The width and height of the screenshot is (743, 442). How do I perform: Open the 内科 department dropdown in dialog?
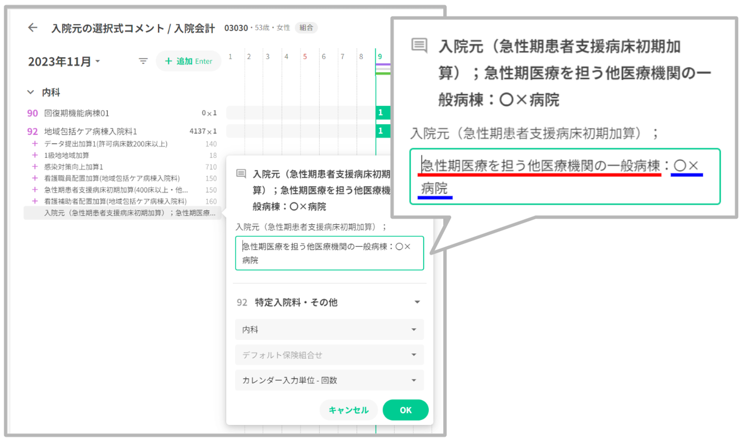[329, 330]
